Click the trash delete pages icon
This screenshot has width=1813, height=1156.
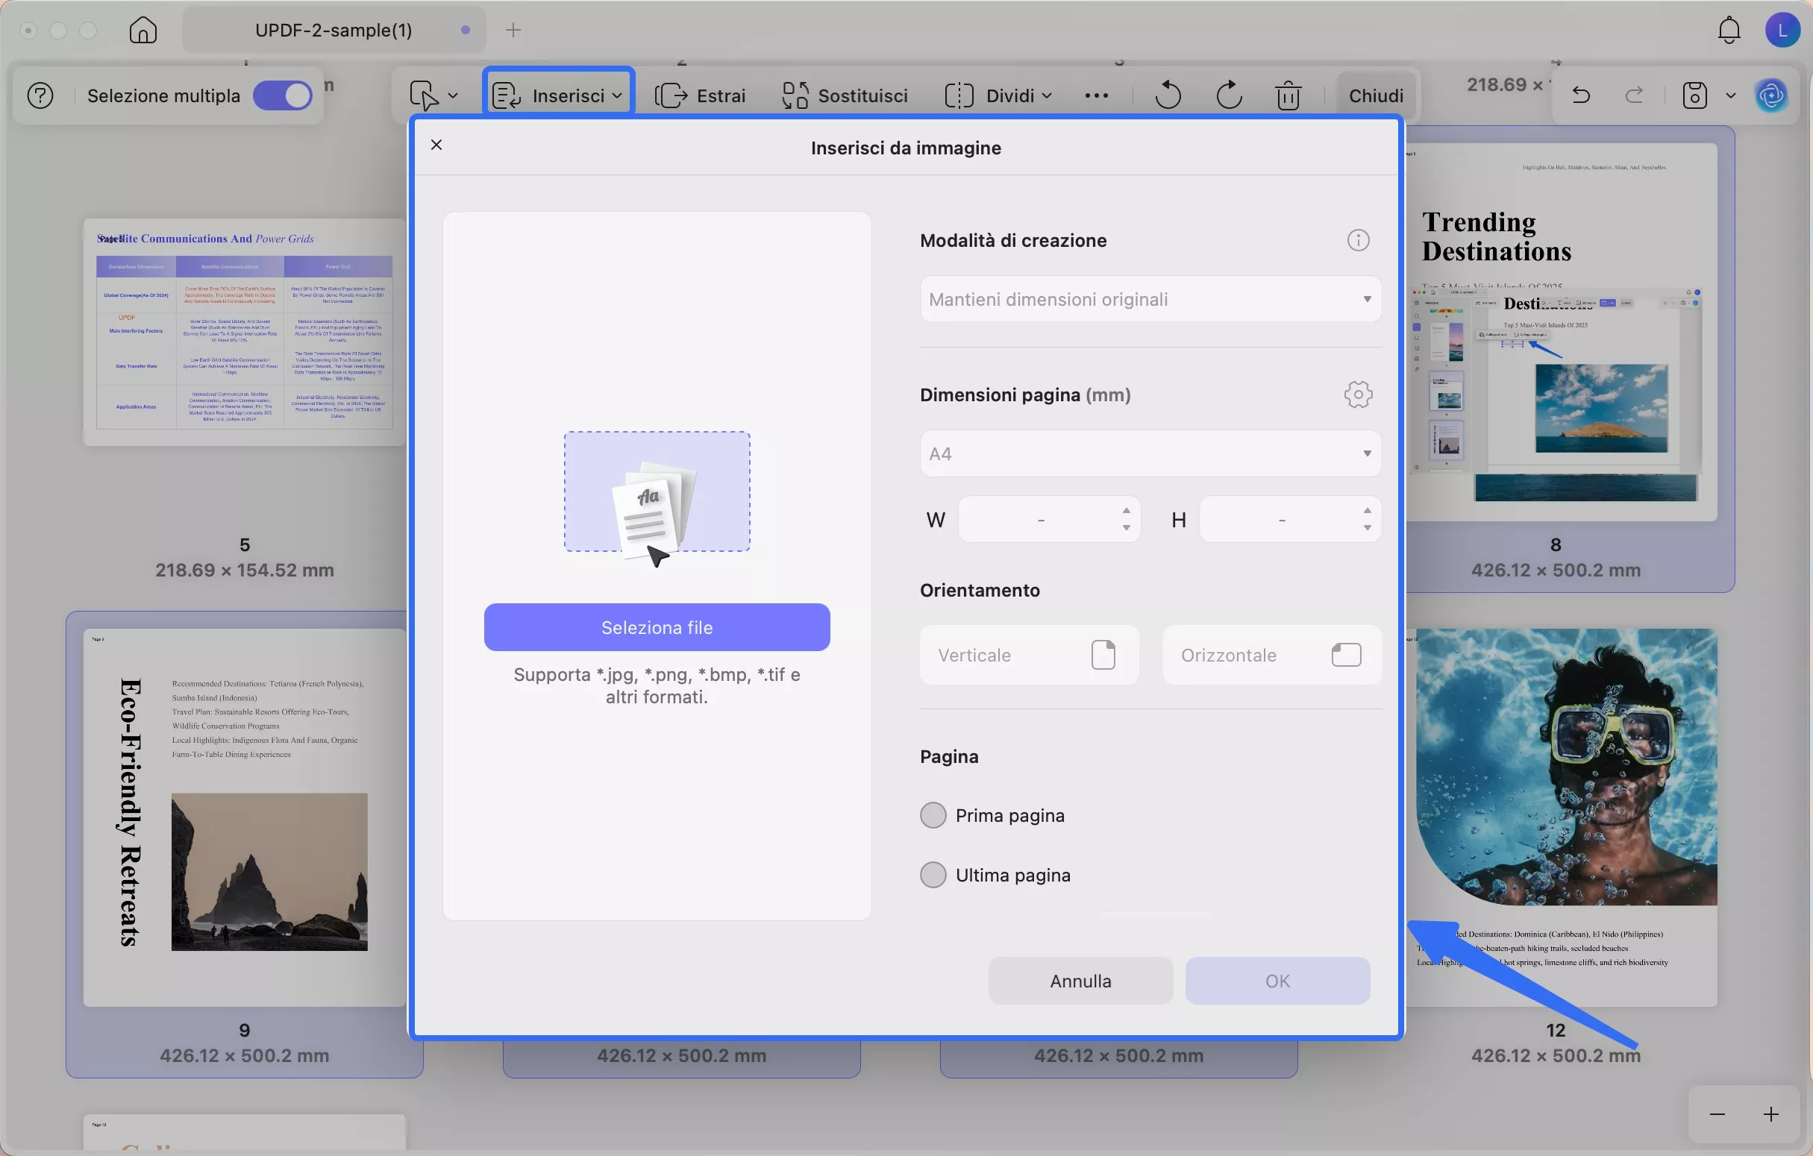tap(1288, 95)
